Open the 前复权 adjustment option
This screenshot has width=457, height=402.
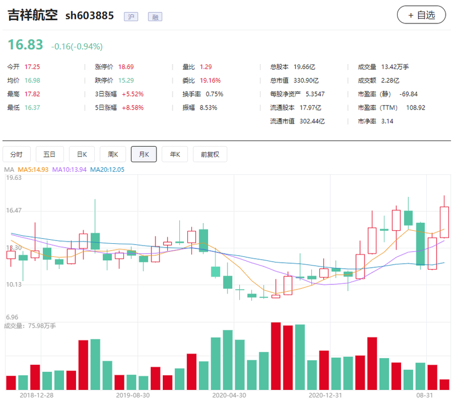click(210, 154)
